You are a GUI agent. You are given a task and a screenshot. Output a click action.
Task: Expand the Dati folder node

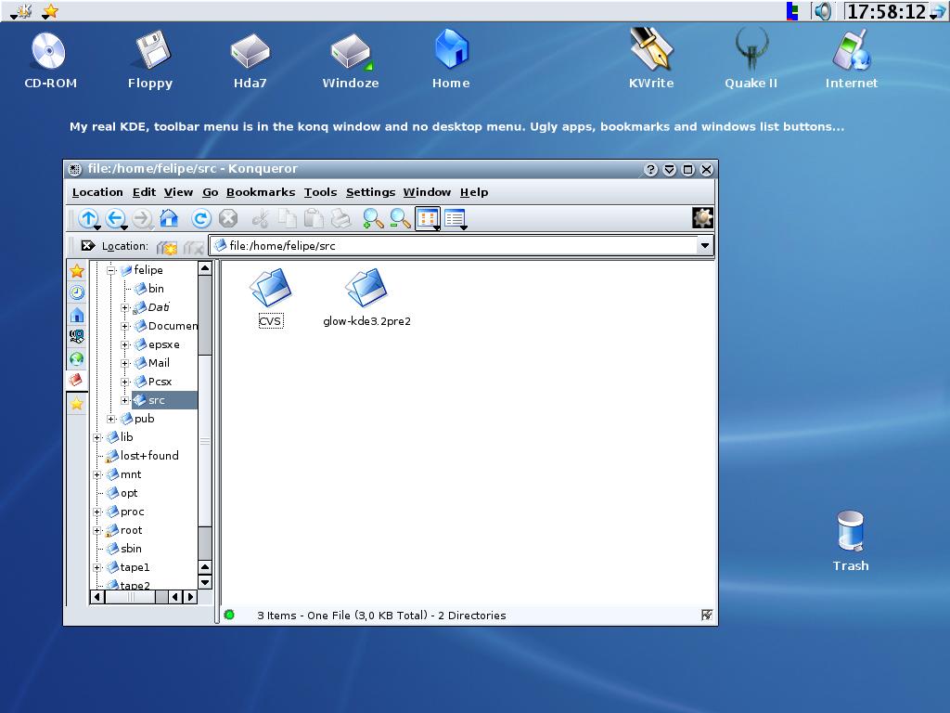click(x=125, y=308)
